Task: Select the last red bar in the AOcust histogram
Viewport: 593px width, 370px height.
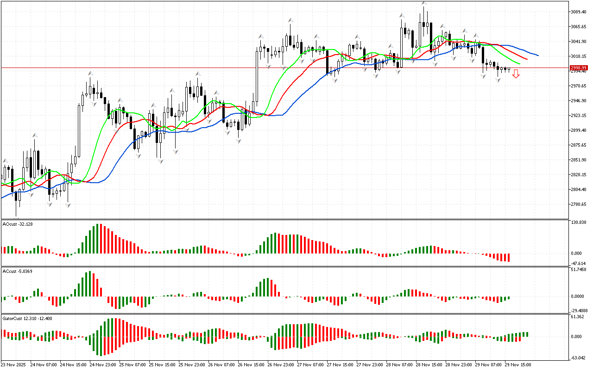Action: (509, 257)
